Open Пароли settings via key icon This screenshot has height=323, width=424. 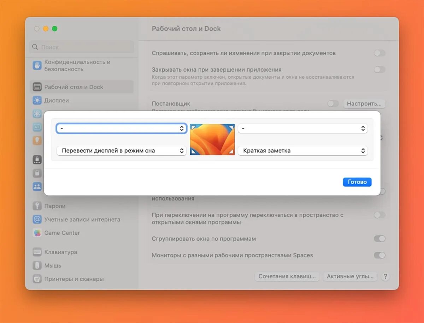[37, 206]
